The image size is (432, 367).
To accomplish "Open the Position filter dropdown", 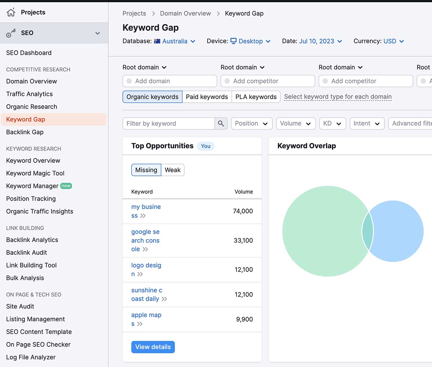I will pos(252,124).
